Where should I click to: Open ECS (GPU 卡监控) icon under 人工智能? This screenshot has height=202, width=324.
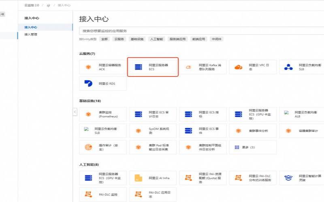pyautogui.click(x=88, y=178)
